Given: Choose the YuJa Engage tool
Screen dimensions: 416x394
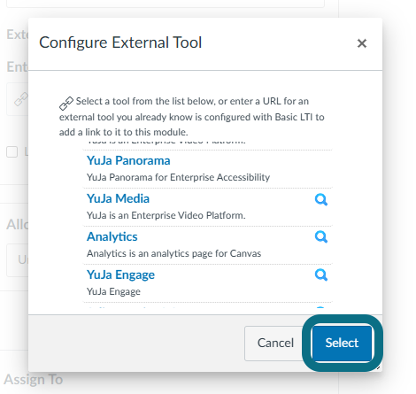Looking at the screenshot, I should (x=120, y=274).
